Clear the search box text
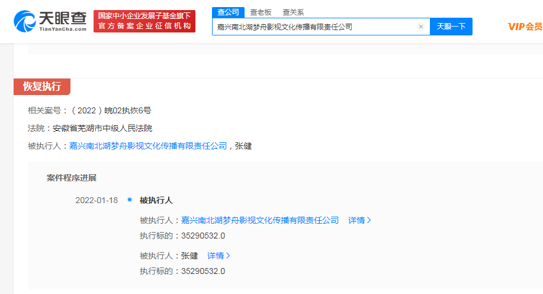The width and height of the screenshot is (543, 294). coord(421,27)
